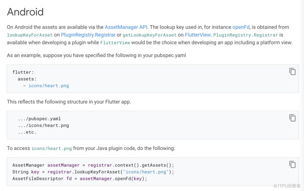The width and height of the screenshot is (304, 191).
Task: Click the 'AssetFileDescriptor fd =' code line
Action: pyautogui.click(x=80, y=179)
